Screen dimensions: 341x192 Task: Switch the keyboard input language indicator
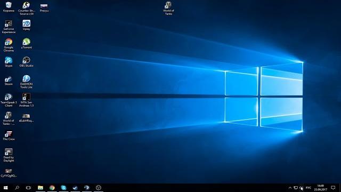pyautogui.click(x=308, y=188)
